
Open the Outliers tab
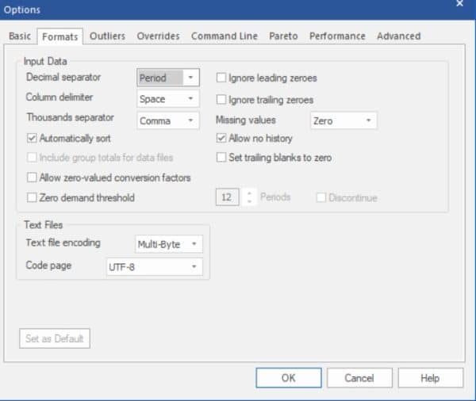click(x=107, y=36)
